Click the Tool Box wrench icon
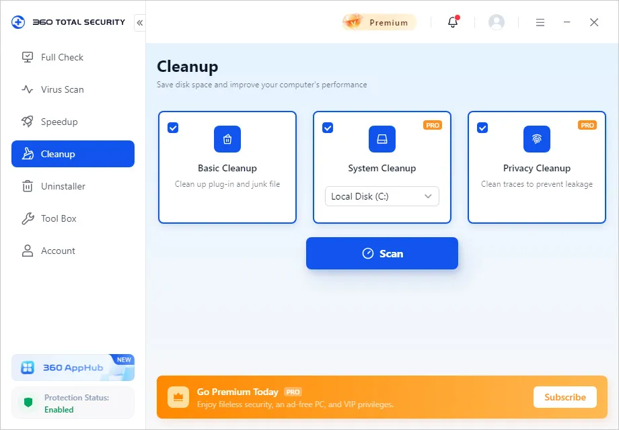This screenshot has width=619, height=430. coord(27,218)
